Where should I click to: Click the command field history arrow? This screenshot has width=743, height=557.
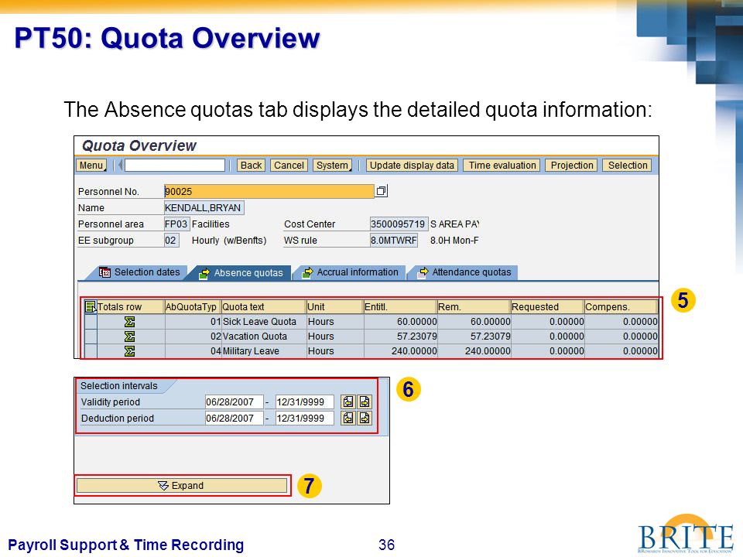pos(121,166)
